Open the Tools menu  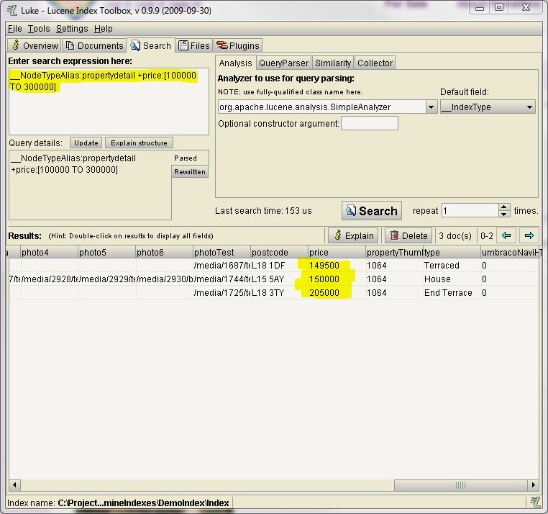click(39, 29)
